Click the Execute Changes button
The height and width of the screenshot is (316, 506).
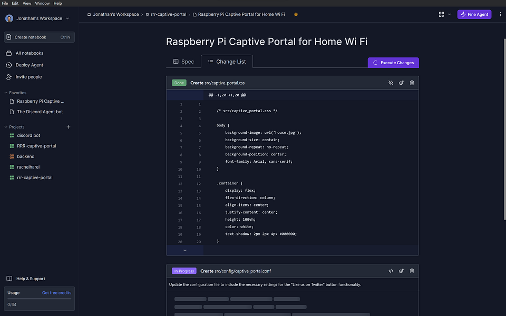[x=393, y=63]
